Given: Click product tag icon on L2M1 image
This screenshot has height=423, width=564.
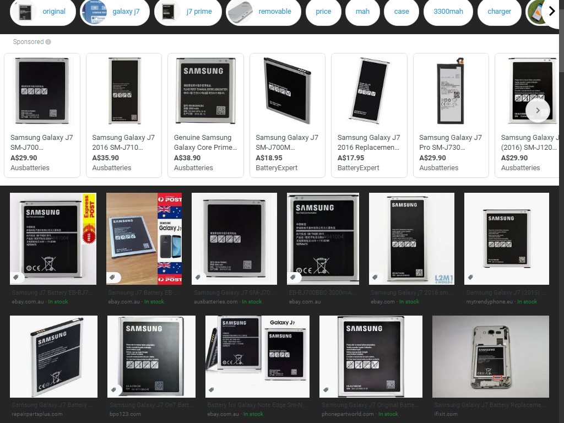Looking at the screenshot, I should 375,277.
